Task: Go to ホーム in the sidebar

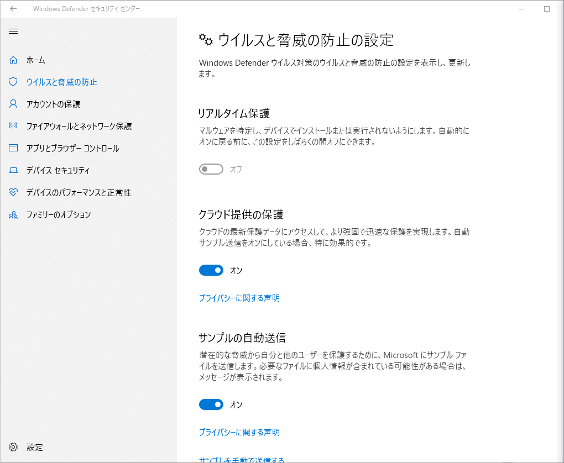Action: coord(35,60)
